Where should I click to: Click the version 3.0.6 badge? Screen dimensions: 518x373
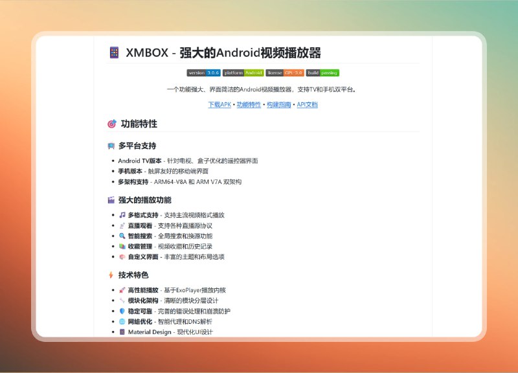pos(203,73)
